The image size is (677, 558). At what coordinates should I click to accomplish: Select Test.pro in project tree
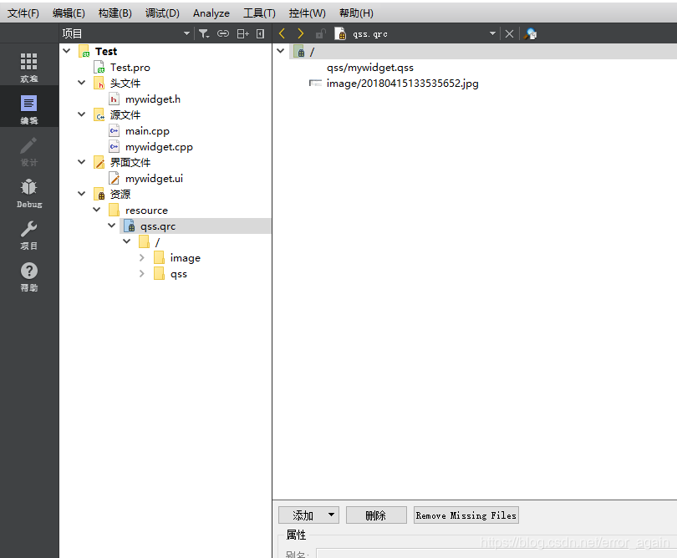130,68
